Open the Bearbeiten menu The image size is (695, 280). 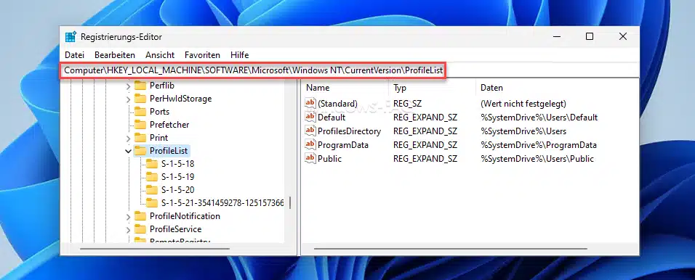[x=115, y=55]
